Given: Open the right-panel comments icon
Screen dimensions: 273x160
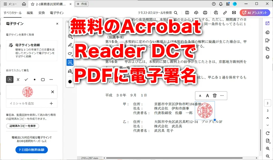Looking at the screenshot, I should coord(268,32).
